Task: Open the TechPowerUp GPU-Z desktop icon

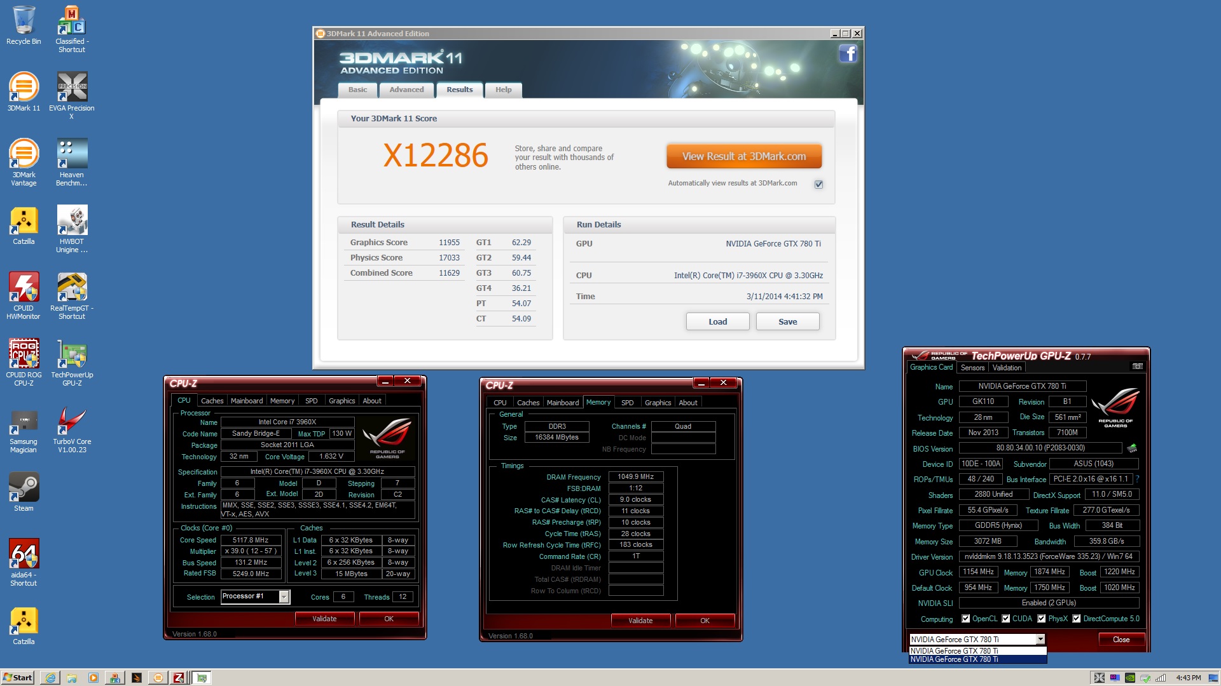Action: tap(72, 363)
